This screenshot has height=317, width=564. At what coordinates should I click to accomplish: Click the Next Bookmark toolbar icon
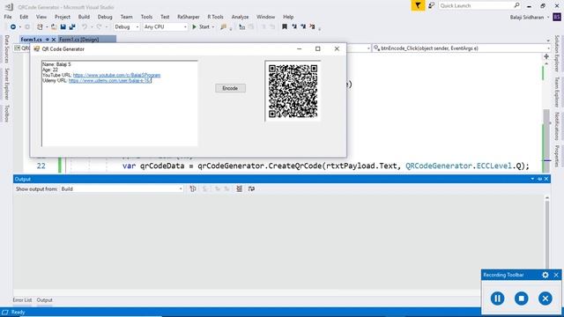[303, 26]
